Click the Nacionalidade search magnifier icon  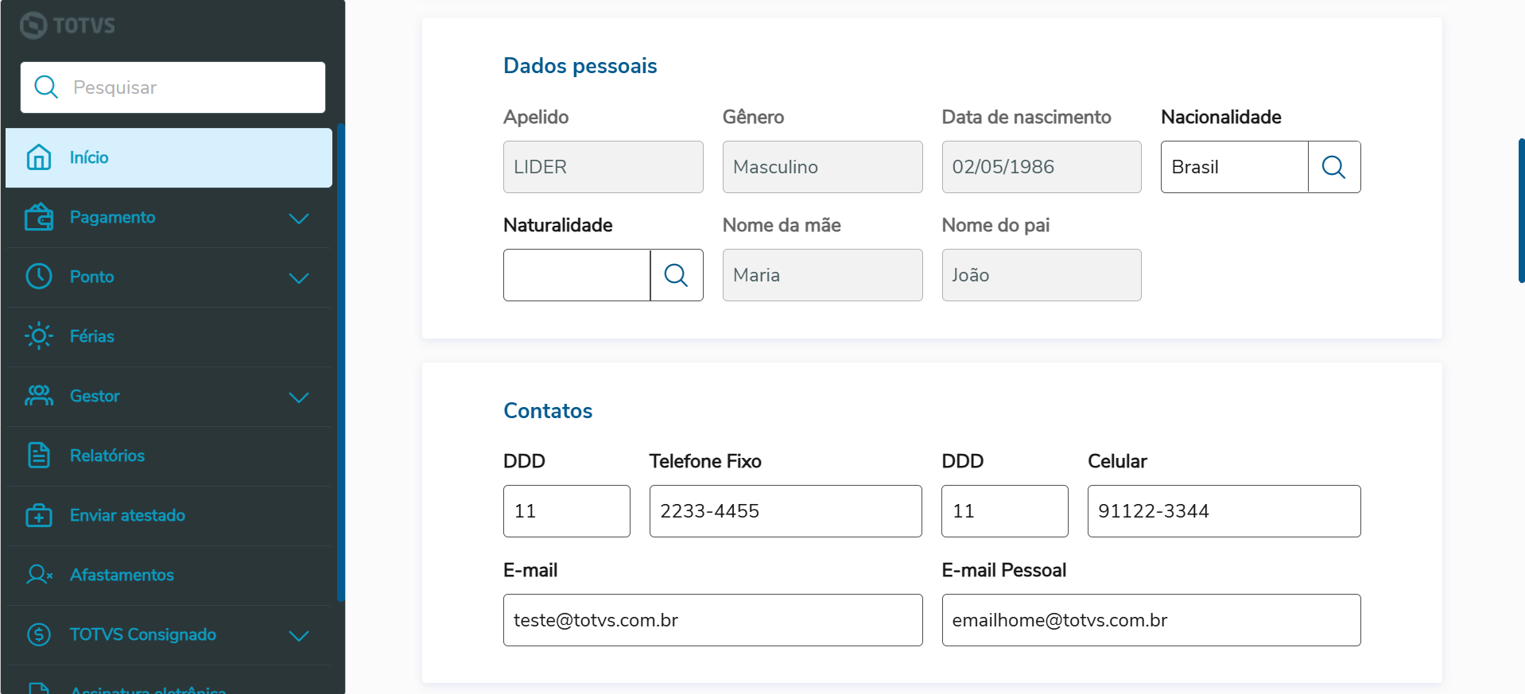[x=1333, y=167]
